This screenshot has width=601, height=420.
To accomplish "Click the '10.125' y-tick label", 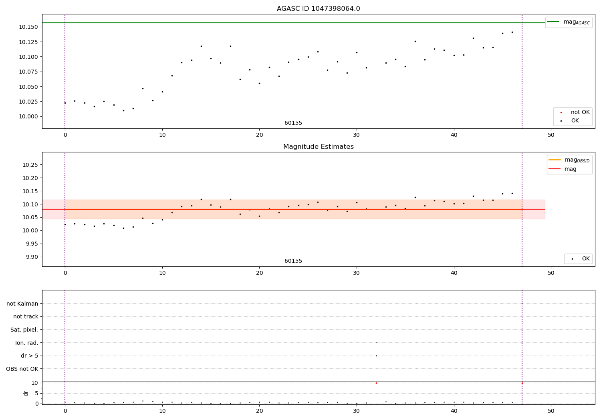I will (28, 42).
